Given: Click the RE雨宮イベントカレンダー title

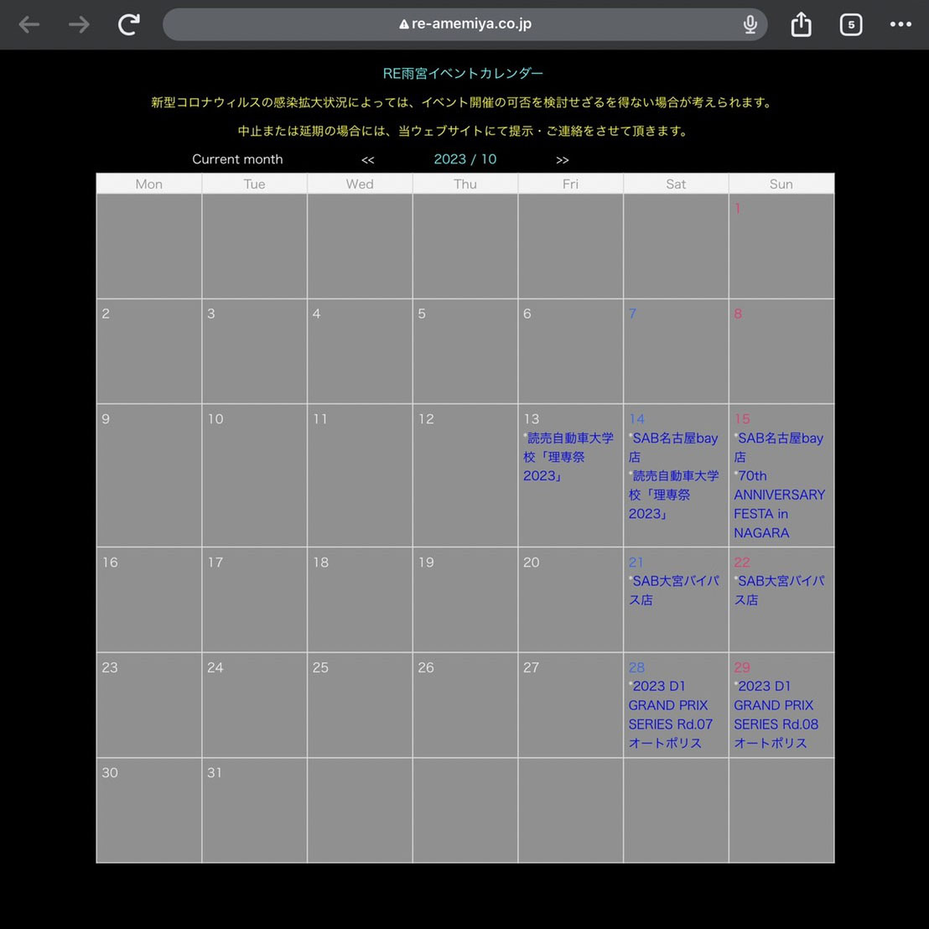Looking at the screenshot, I should 463,74.
